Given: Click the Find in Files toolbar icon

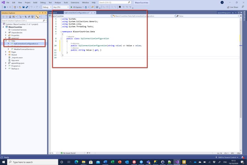Looking at the screenshot, I should (92, 7).
